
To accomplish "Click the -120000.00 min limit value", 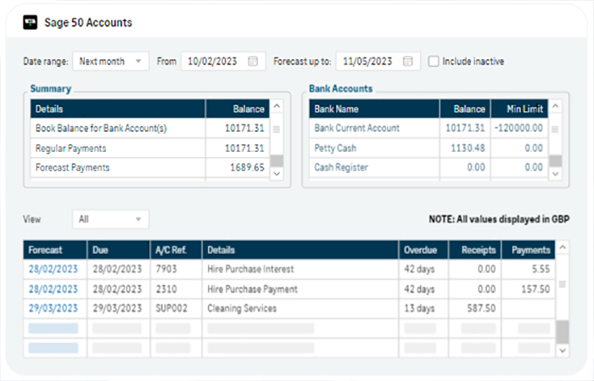I will (518, 128).
